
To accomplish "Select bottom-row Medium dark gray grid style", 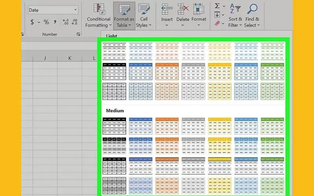I will 114,185.
